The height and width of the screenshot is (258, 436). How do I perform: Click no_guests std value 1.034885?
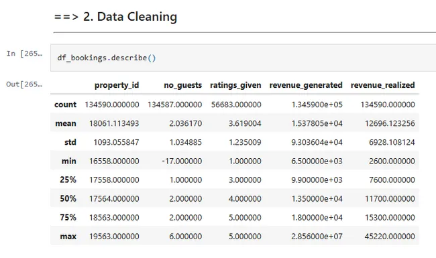[186, 142]
